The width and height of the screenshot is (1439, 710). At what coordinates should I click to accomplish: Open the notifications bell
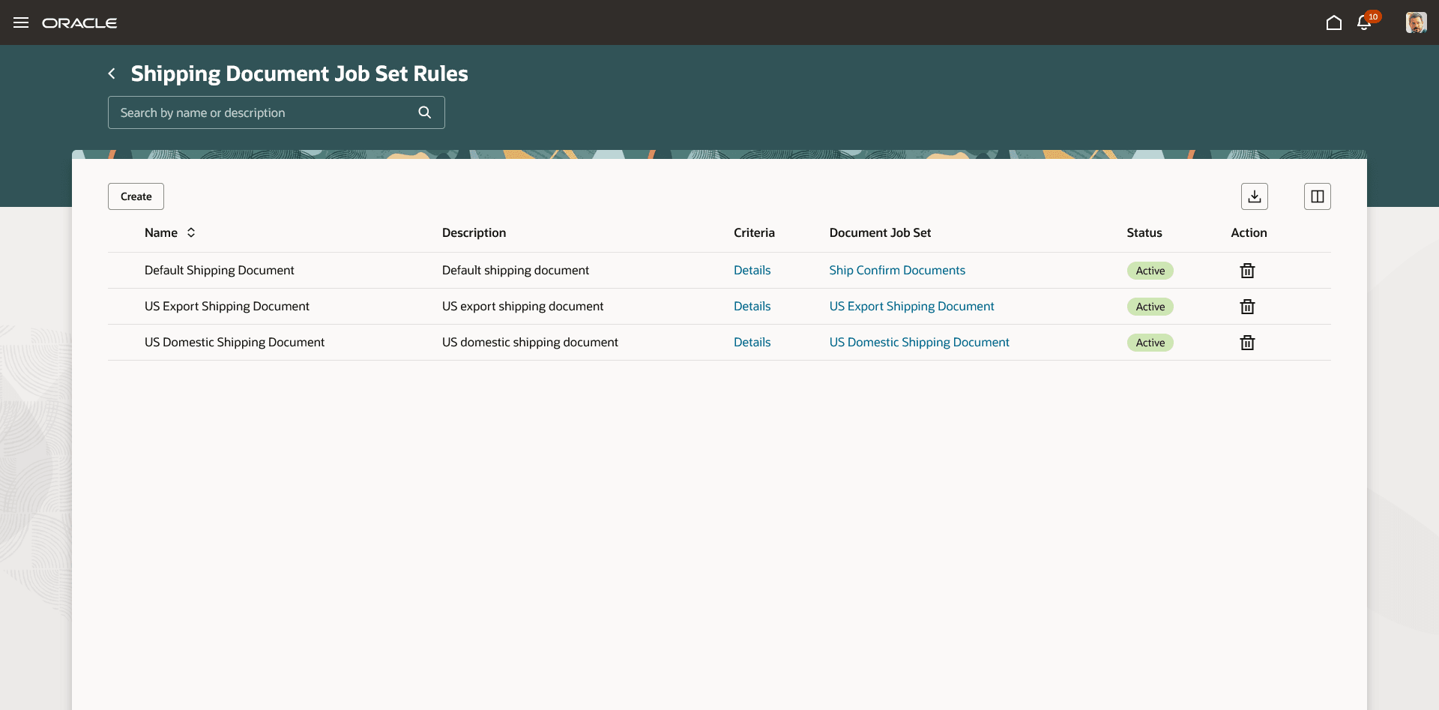click(1363, 23)
